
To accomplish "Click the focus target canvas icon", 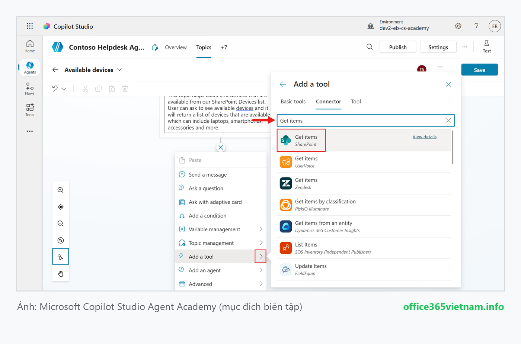I will click(x=61, y=207).
